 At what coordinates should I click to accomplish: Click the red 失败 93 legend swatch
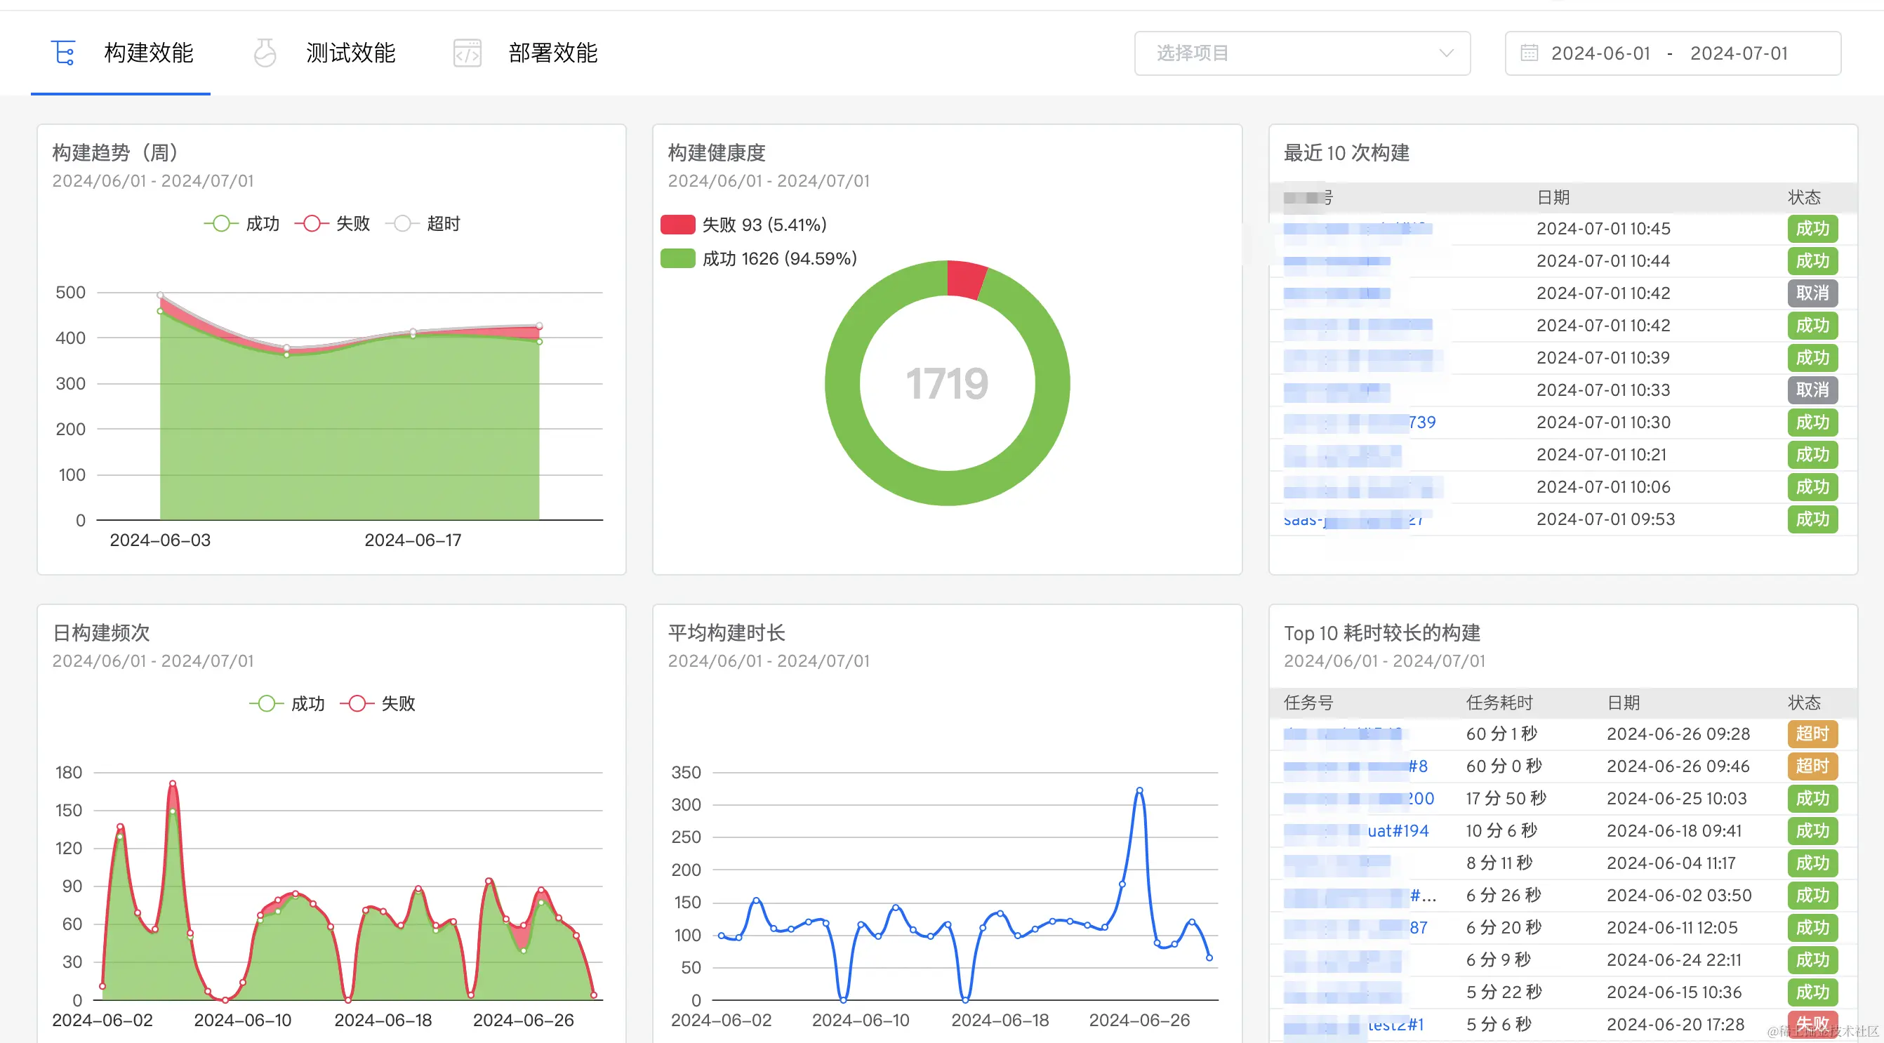pos(677,225)
